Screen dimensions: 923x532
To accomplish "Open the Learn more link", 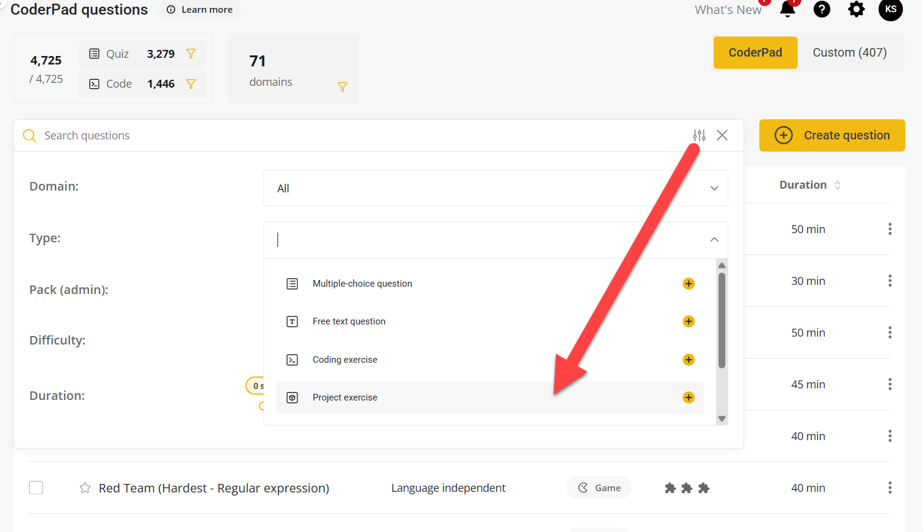I will [x=200, y=10].
